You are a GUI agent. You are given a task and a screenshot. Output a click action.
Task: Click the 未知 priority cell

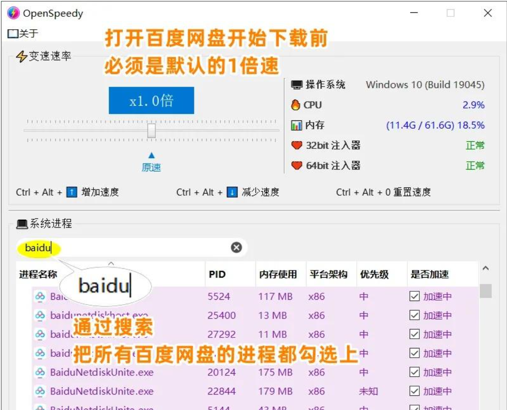(x=368, y=391)
